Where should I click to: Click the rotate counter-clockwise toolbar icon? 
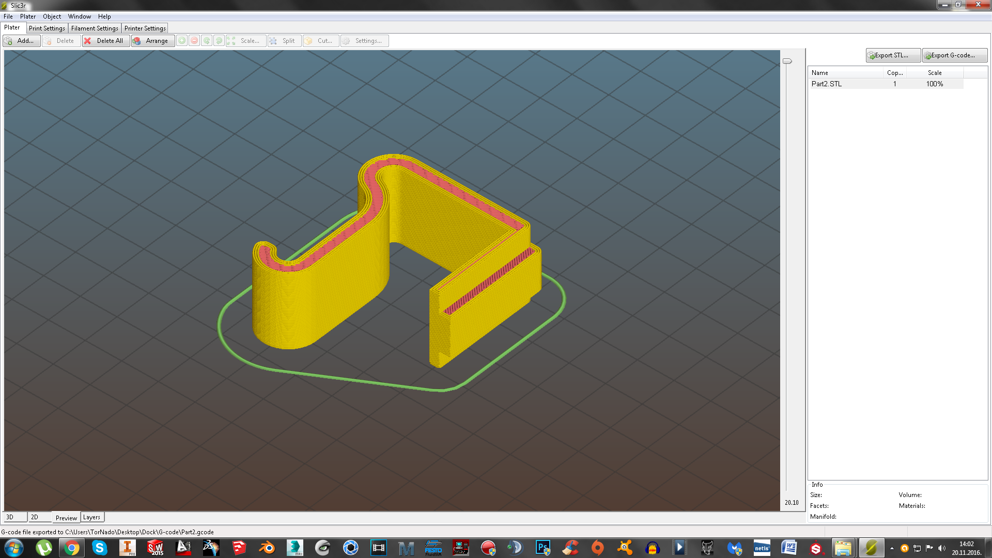click(207, 41)
